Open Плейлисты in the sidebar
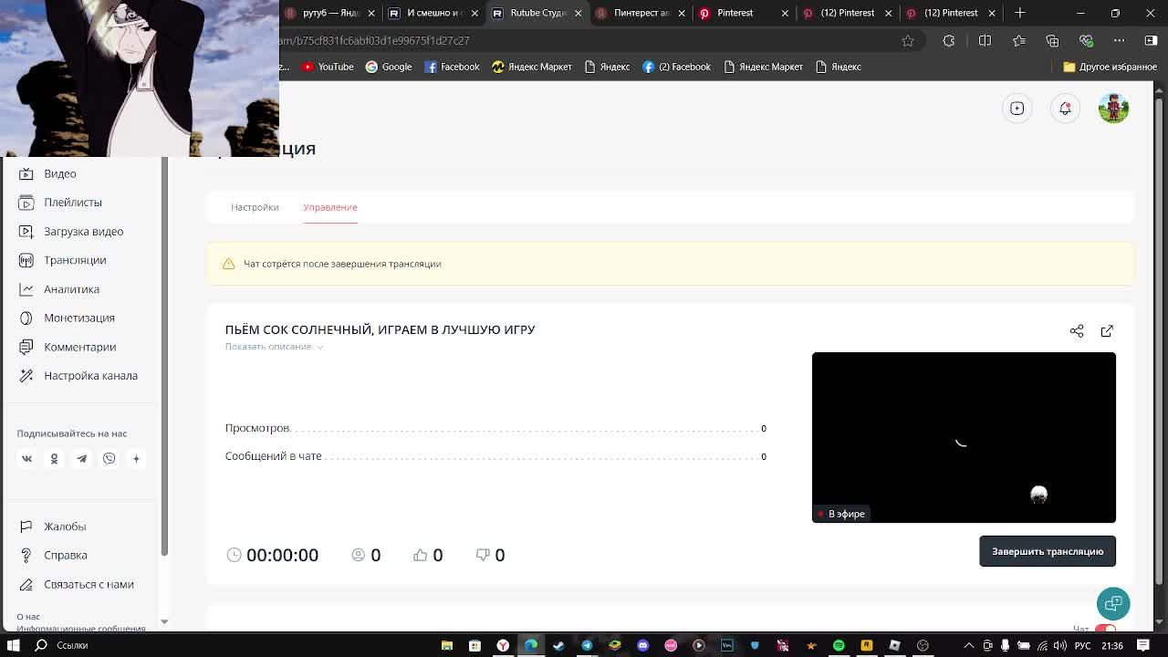 [x=73, y=203]
